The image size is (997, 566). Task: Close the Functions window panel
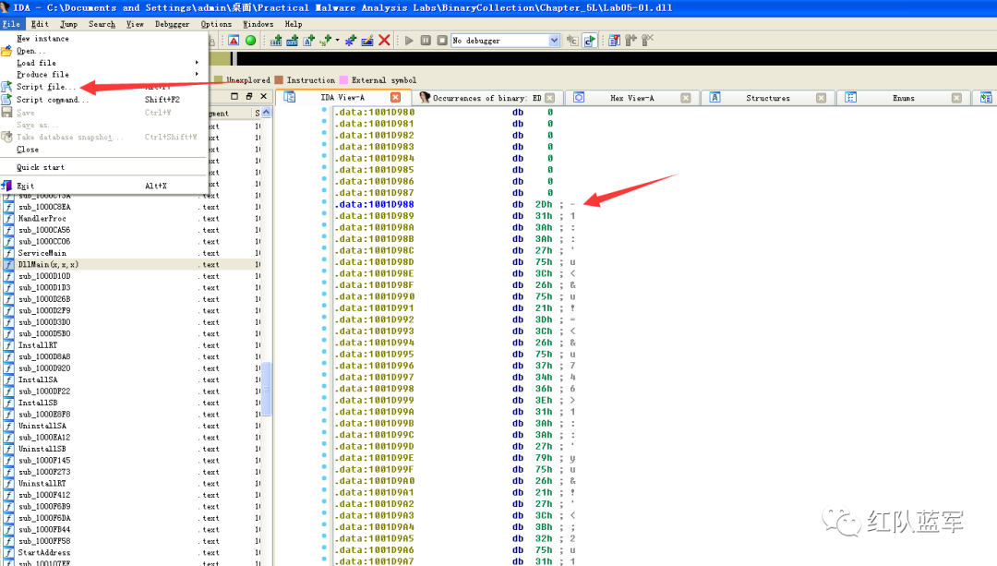coord(264,97)
